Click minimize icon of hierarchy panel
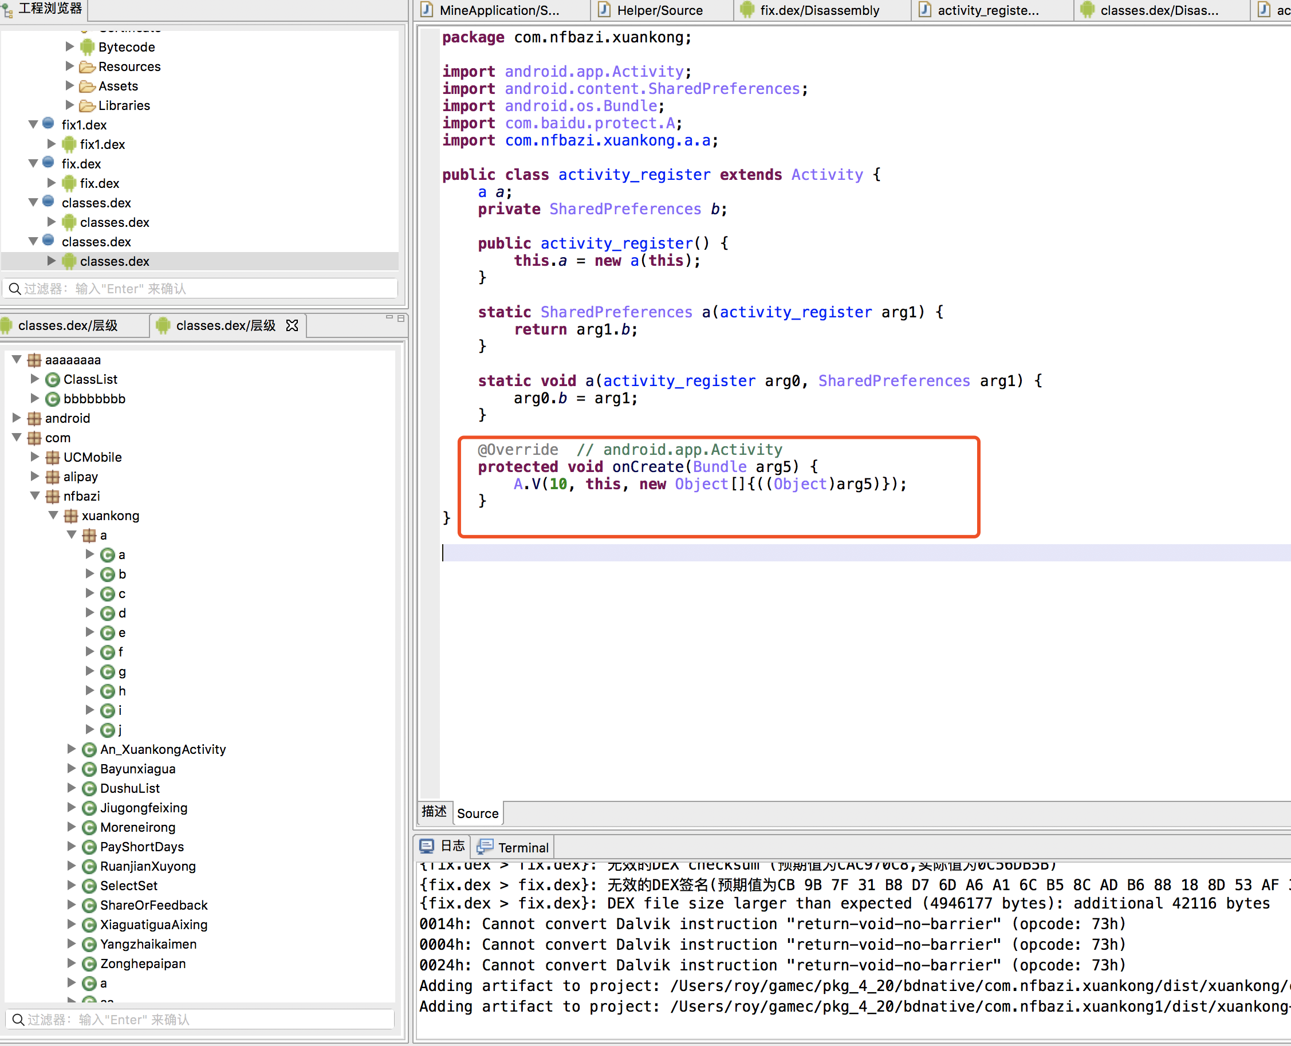 [389, 317]
